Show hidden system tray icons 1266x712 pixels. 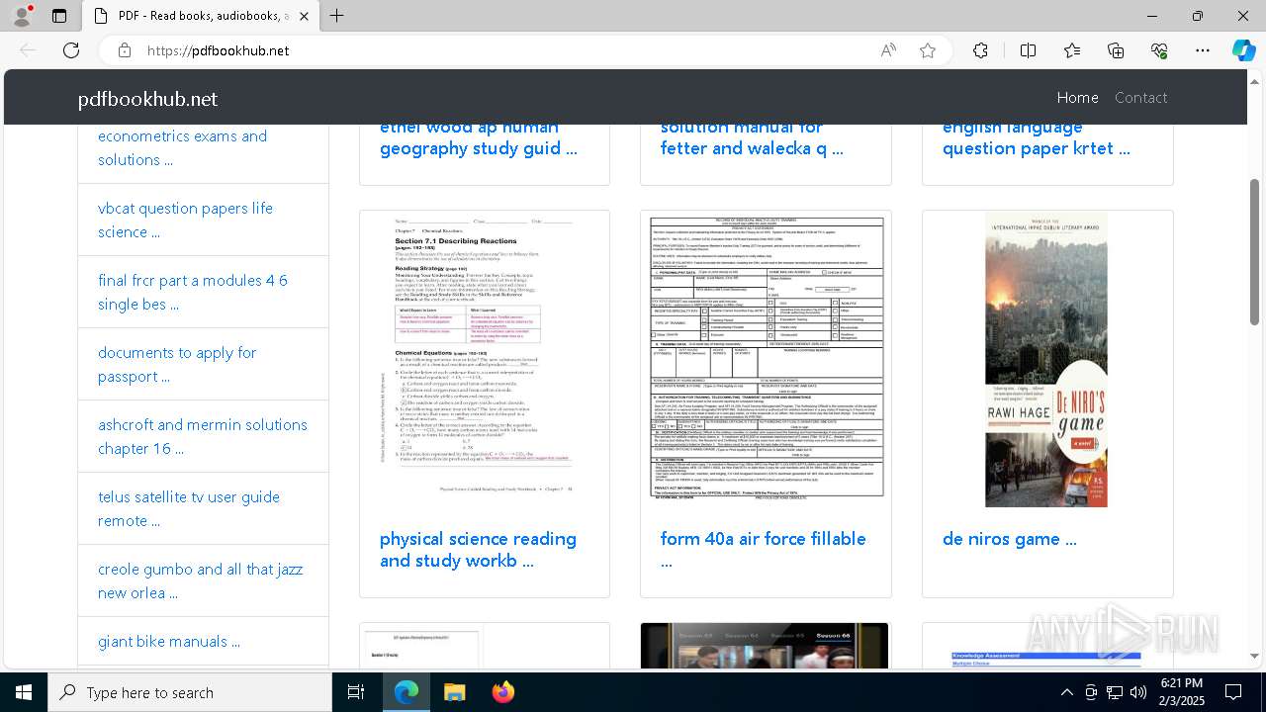1066,692
